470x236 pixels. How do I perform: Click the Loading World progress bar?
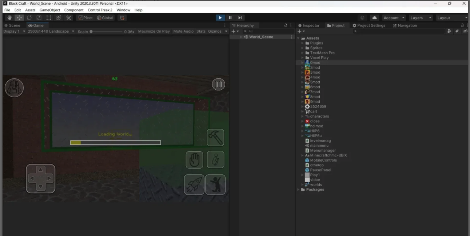(115, 143)
